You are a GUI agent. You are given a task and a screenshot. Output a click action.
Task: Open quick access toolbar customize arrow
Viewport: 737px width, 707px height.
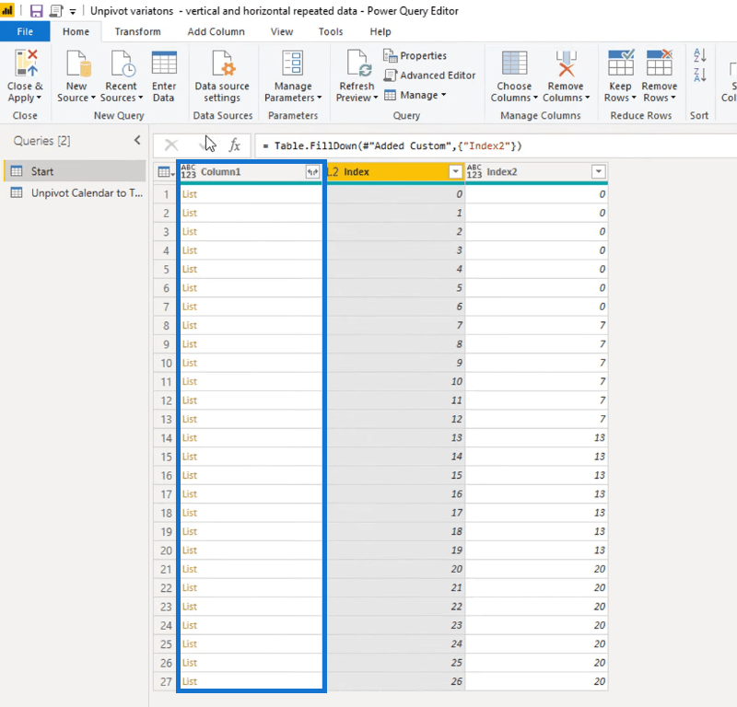click(73, 11)
